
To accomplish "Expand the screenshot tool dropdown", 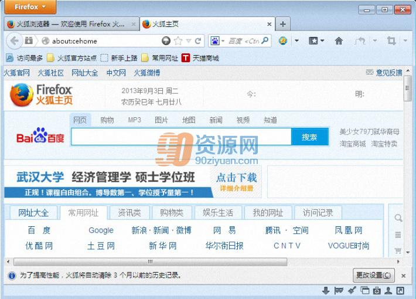I will coord(405,40).
